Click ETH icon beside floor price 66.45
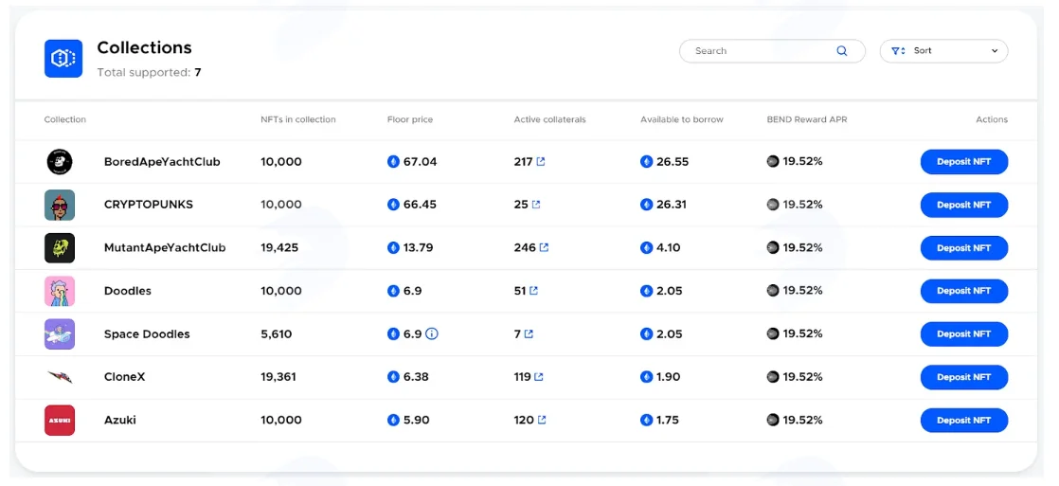 click(x=394, y=204)
